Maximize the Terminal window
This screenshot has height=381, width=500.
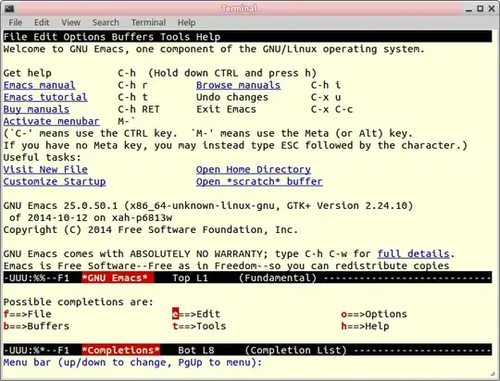pyautogui.click(x=480, y=9)
